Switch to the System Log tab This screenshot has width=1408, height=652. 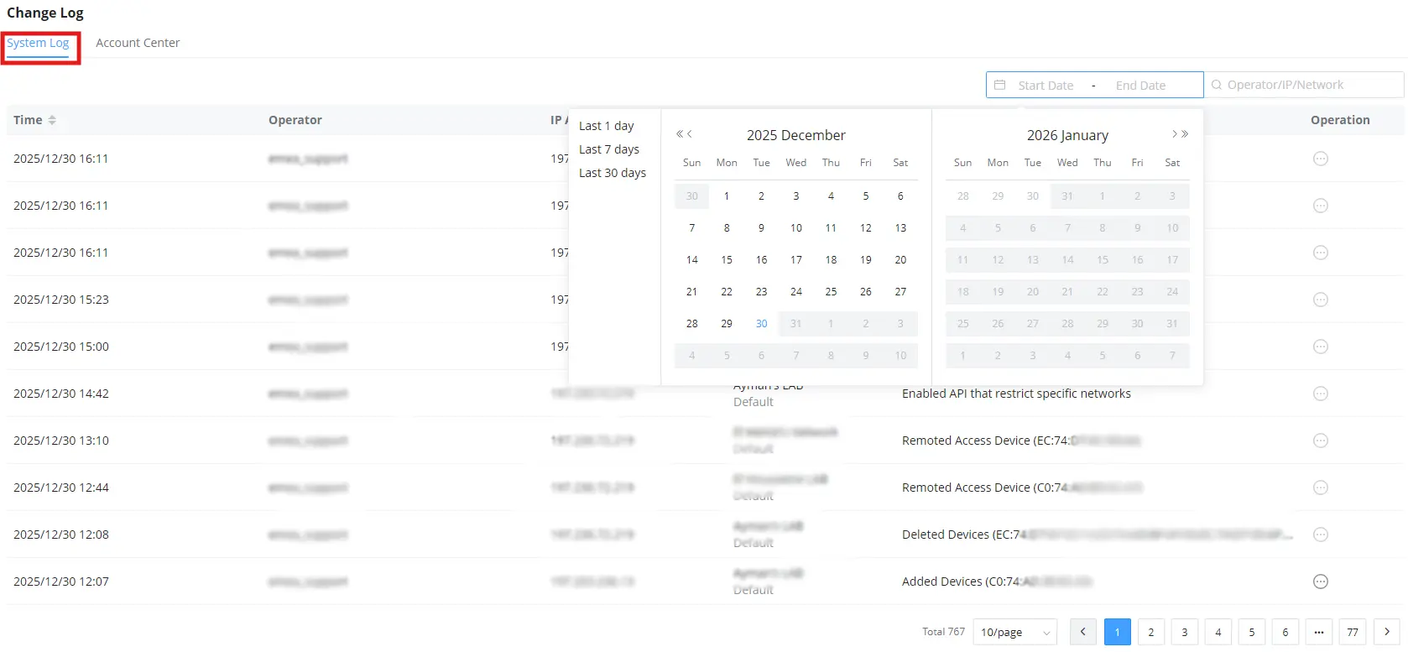(38, 43)
